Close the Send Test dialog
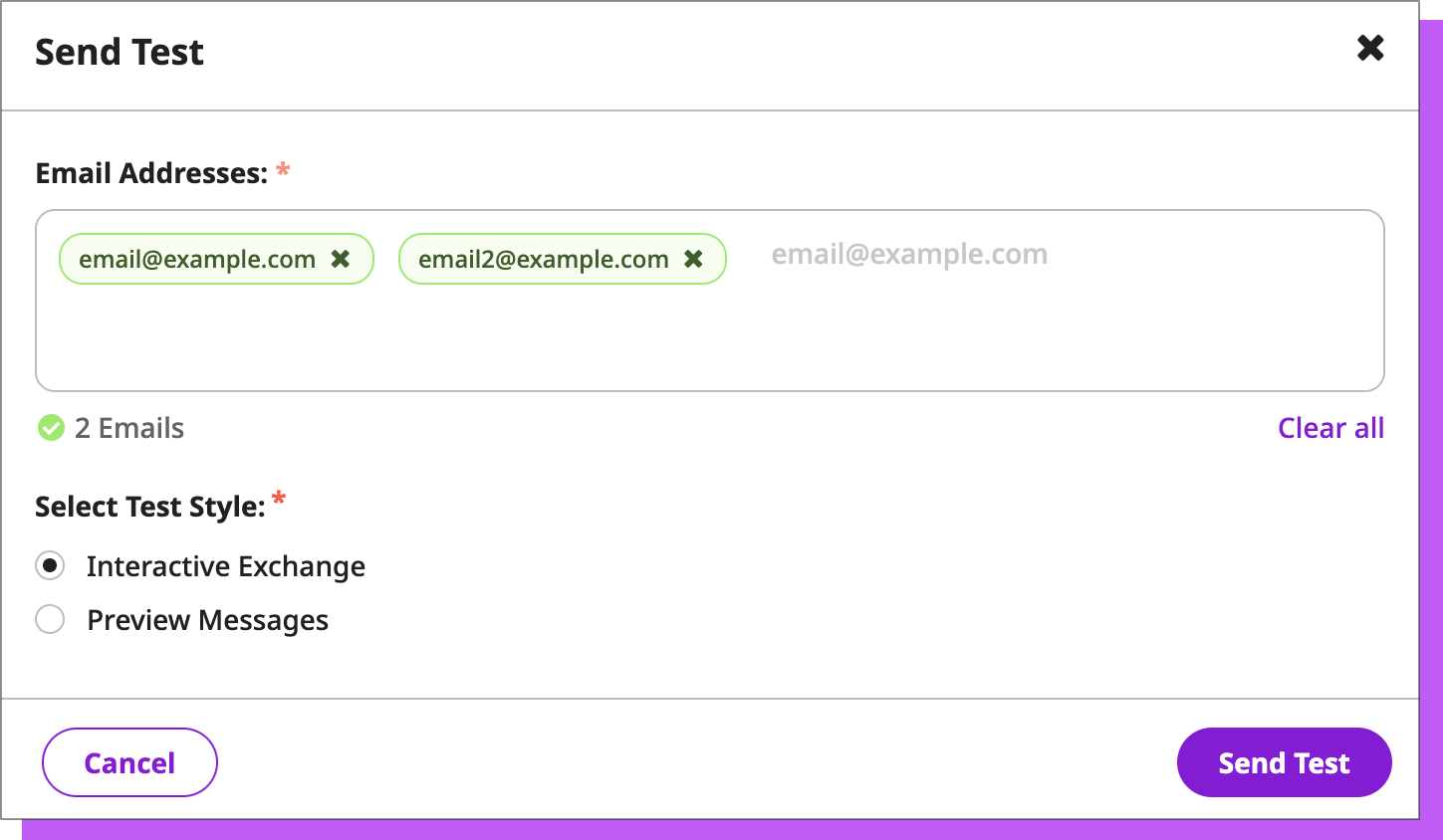 coord(1370,48)
